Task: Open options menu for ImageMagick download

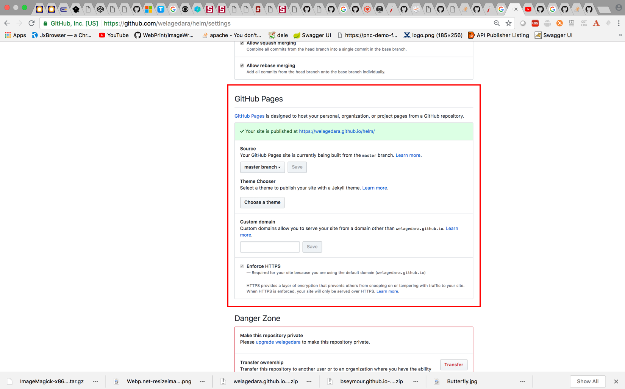Action: [x=95, y=381]
